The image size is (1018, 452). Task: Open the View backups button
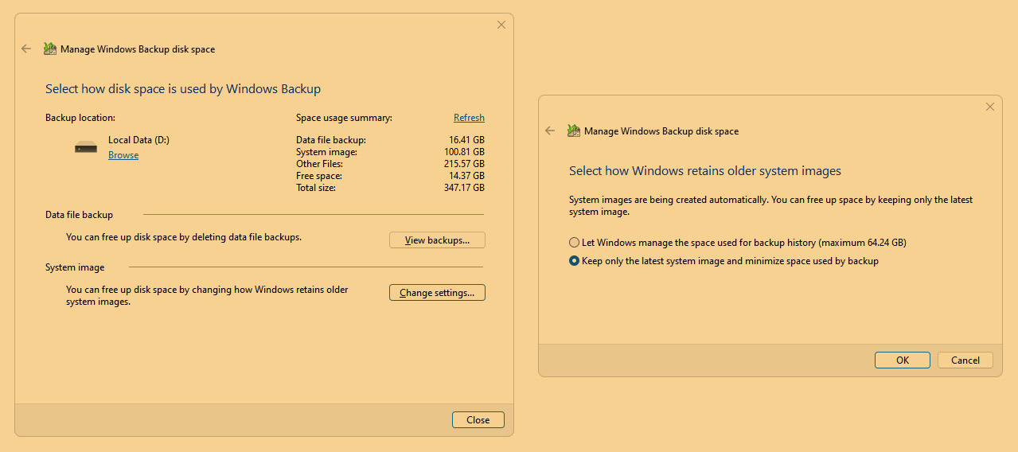(437, 240)
